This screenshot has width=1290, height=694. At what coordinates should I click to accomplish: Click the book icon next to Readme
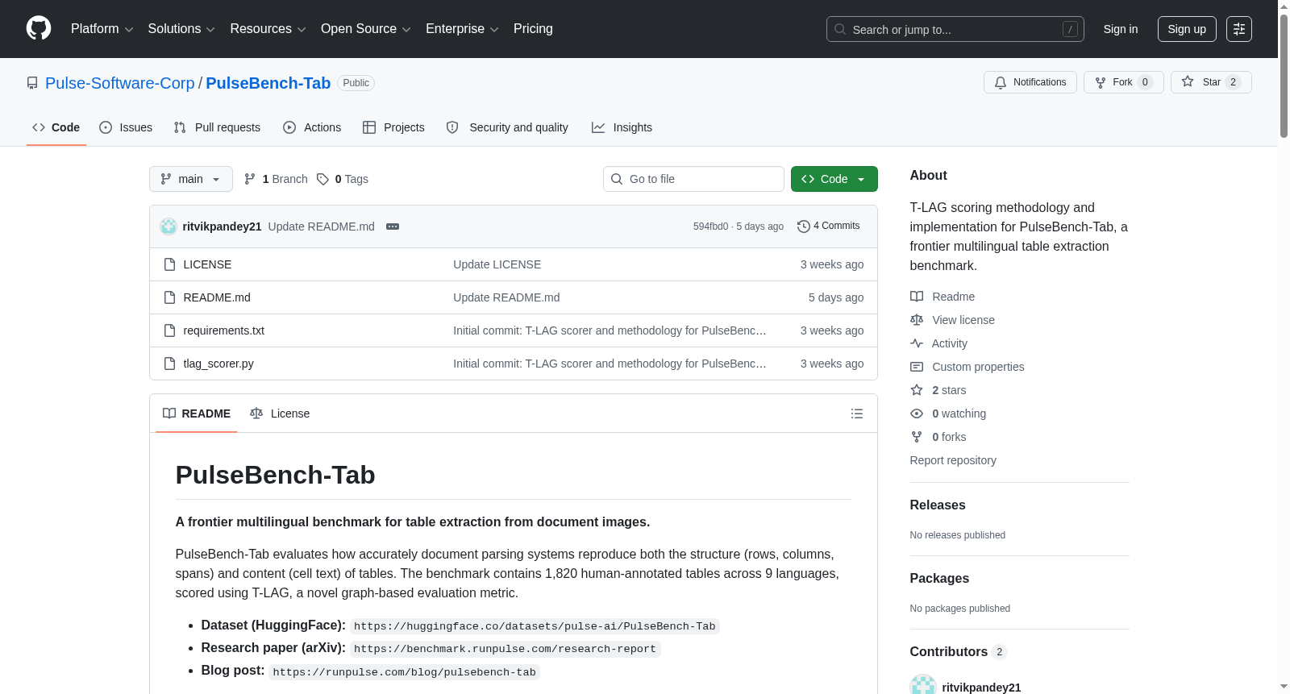coord(917,297)
